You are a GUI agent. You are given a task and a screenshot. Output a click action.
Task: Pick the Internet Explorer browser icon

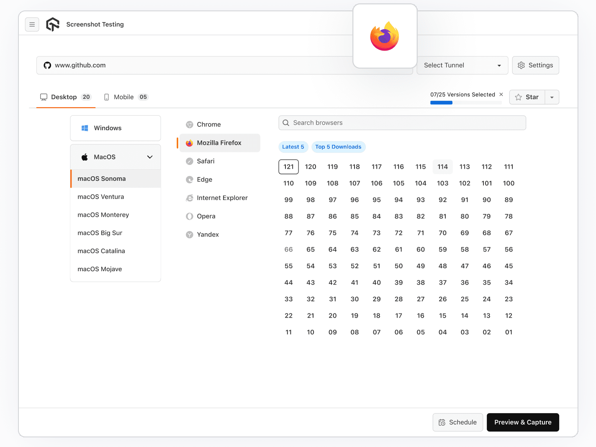190,198
